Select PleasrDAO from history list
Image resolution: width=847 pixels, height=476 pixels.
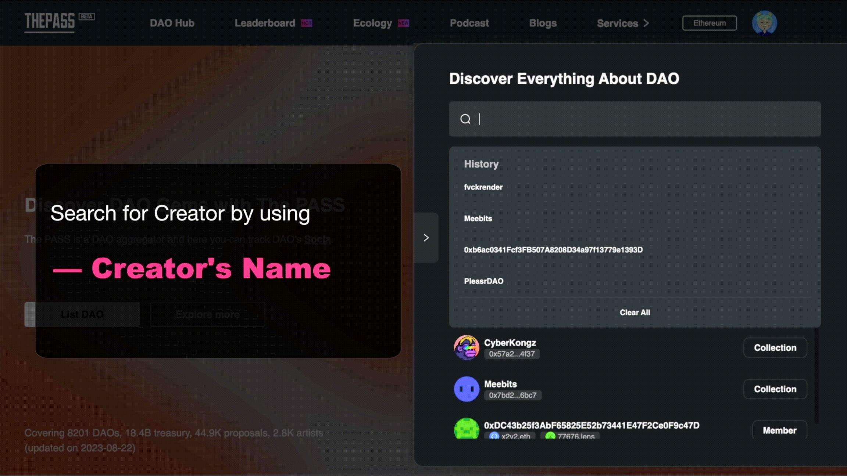pyautogui.click(x=483, y=281)
